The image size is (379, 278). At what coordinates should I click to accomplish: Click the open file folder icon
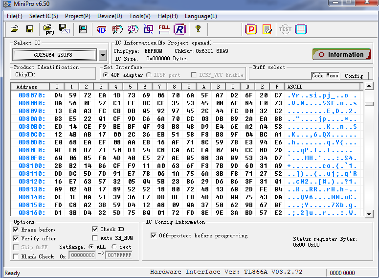coord(14,29)
